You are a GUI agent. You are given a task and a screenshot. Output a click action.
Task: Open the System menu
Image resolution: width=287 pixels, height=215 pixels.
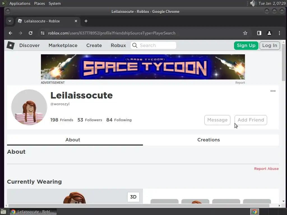point(55,3)
